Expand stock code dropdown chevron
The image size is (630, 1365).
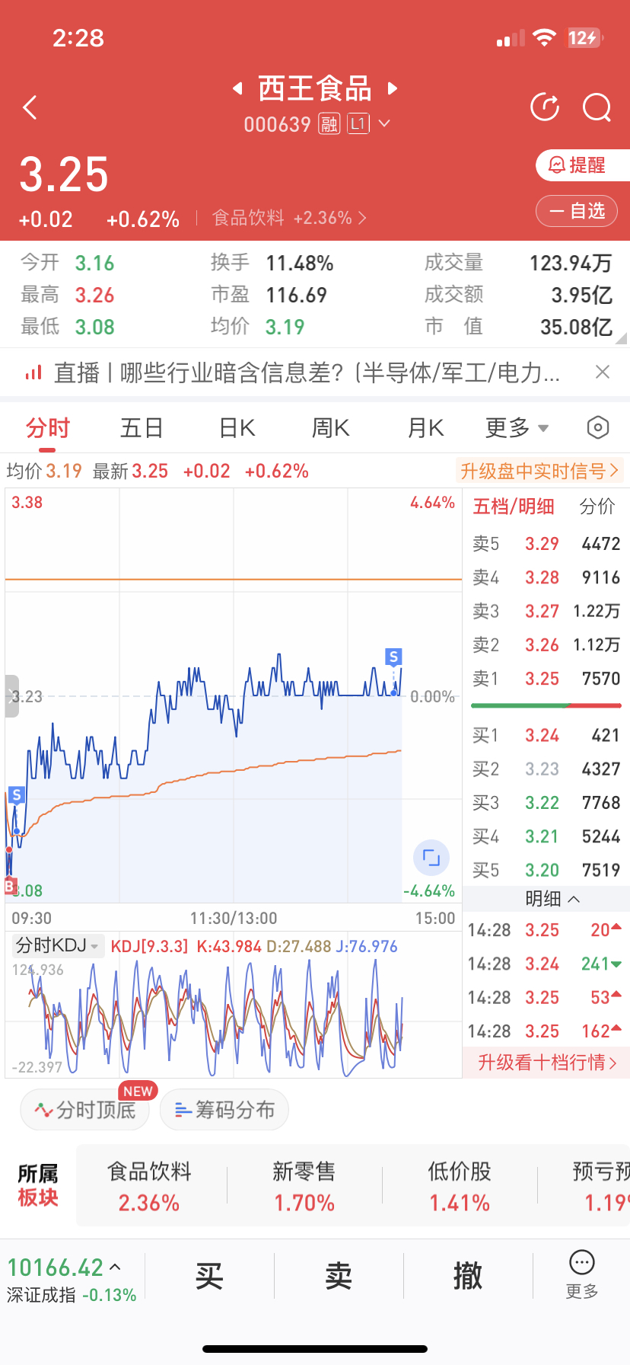[384, 123]
